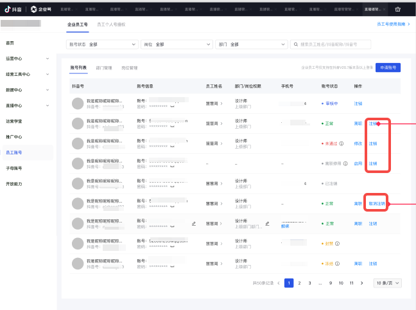The image size is (416, 310).
Task: Click the 企业号 logo icon
Action: (x=33, y=9)
